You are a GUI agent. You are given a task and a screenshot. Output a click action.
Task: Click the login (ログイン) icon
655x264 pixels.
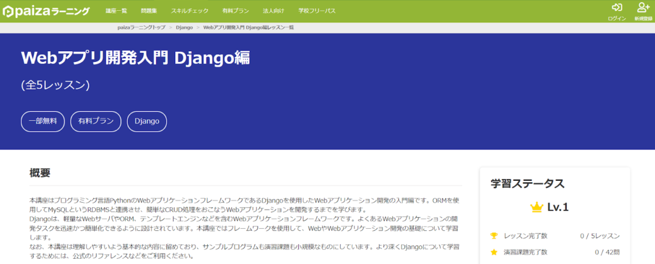pyautogui.click(x=617, y=8)
